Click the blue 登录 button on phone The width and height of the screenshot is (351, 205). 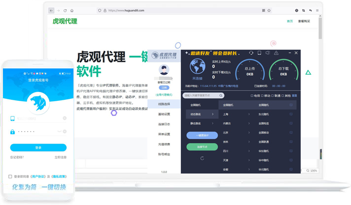(38, 147)
